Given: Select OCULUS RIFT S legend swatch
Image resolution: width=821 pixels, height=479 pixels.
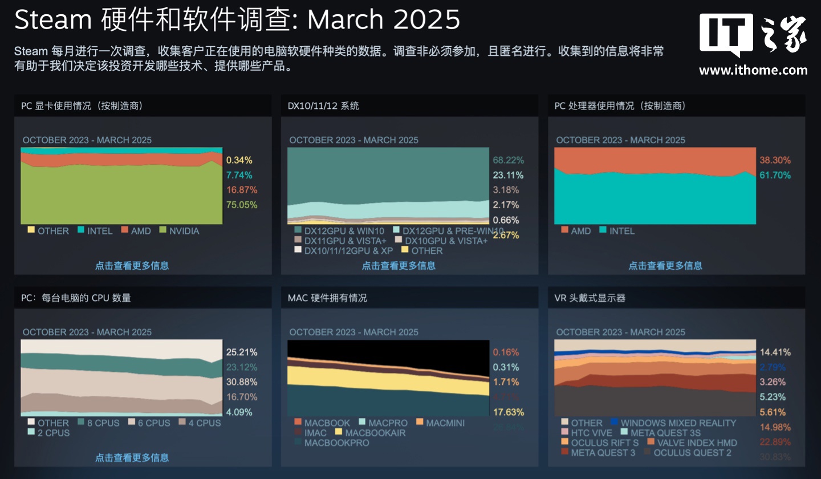Looking at the screenshot, I should pos(564,443).
